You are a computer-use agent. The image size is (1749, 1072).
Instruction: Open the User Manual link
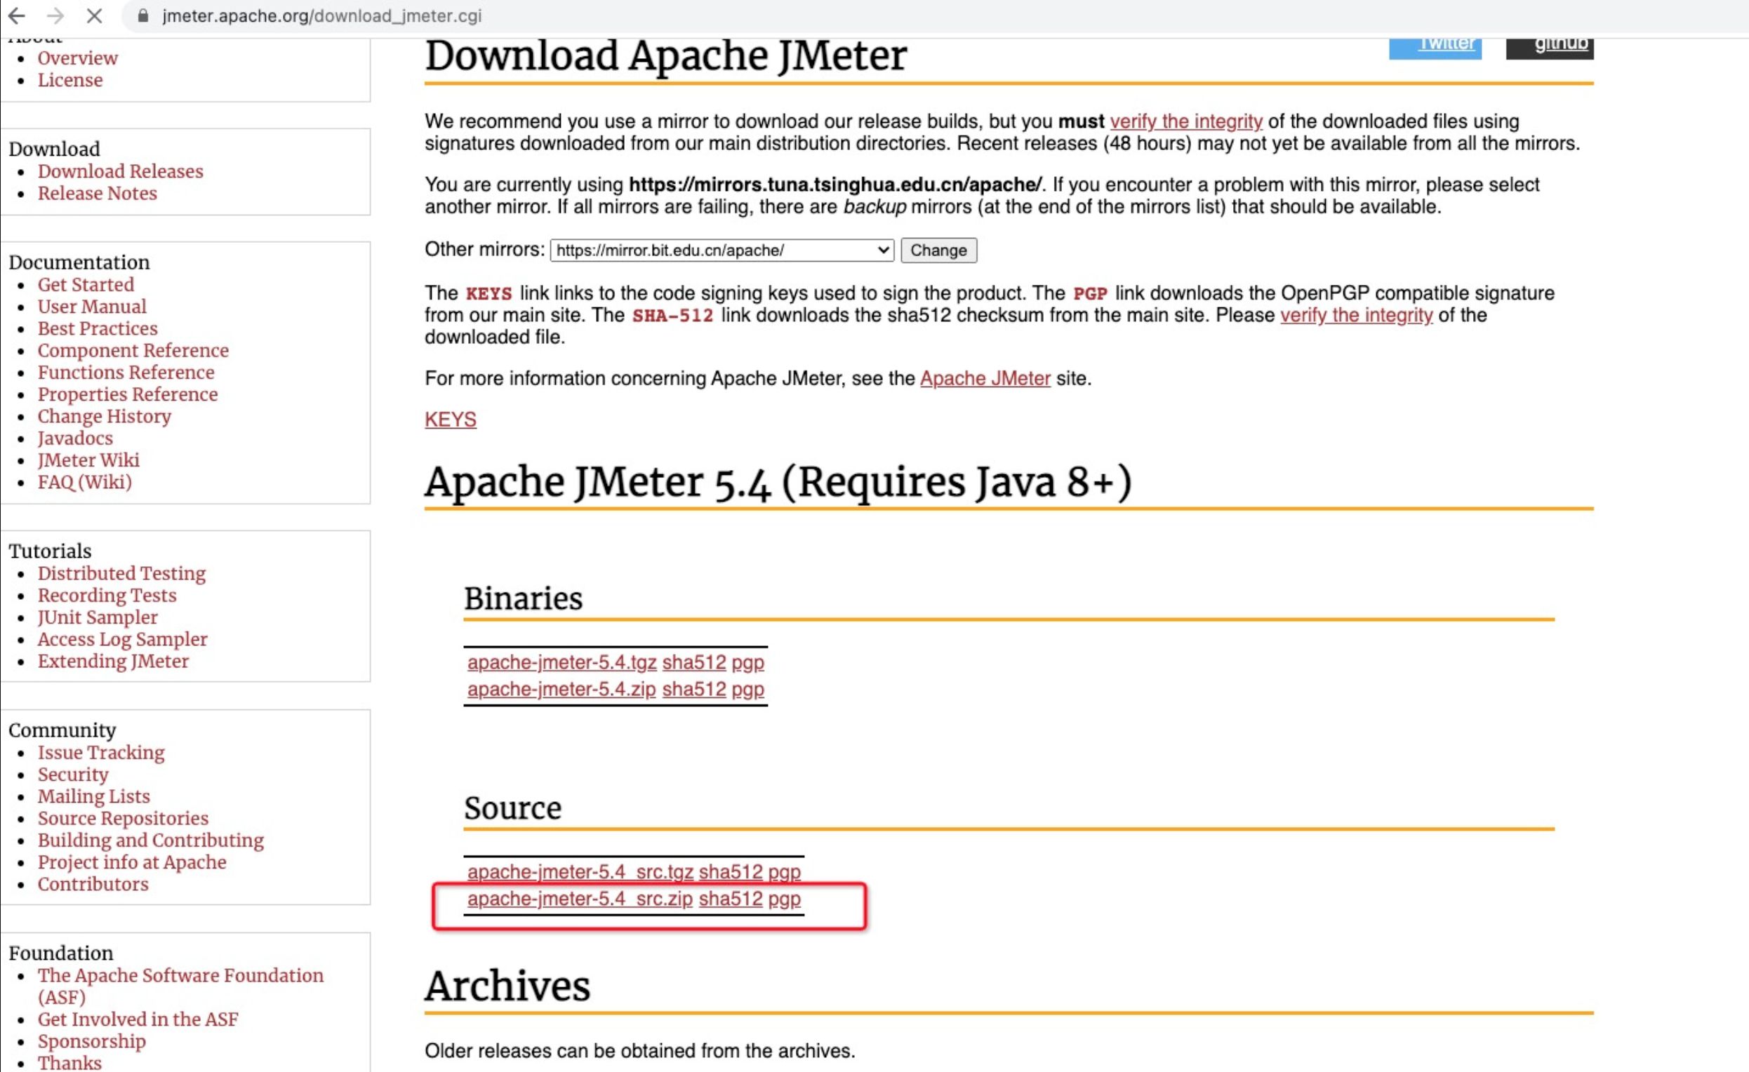click(x=92, y=307)
